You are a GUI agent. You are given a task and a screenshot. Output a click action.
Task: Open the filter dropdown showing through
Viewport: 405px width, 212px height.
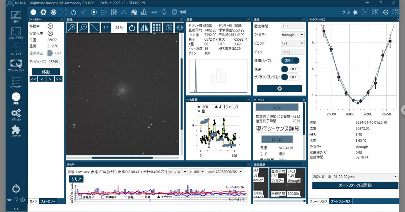[293, 35]
